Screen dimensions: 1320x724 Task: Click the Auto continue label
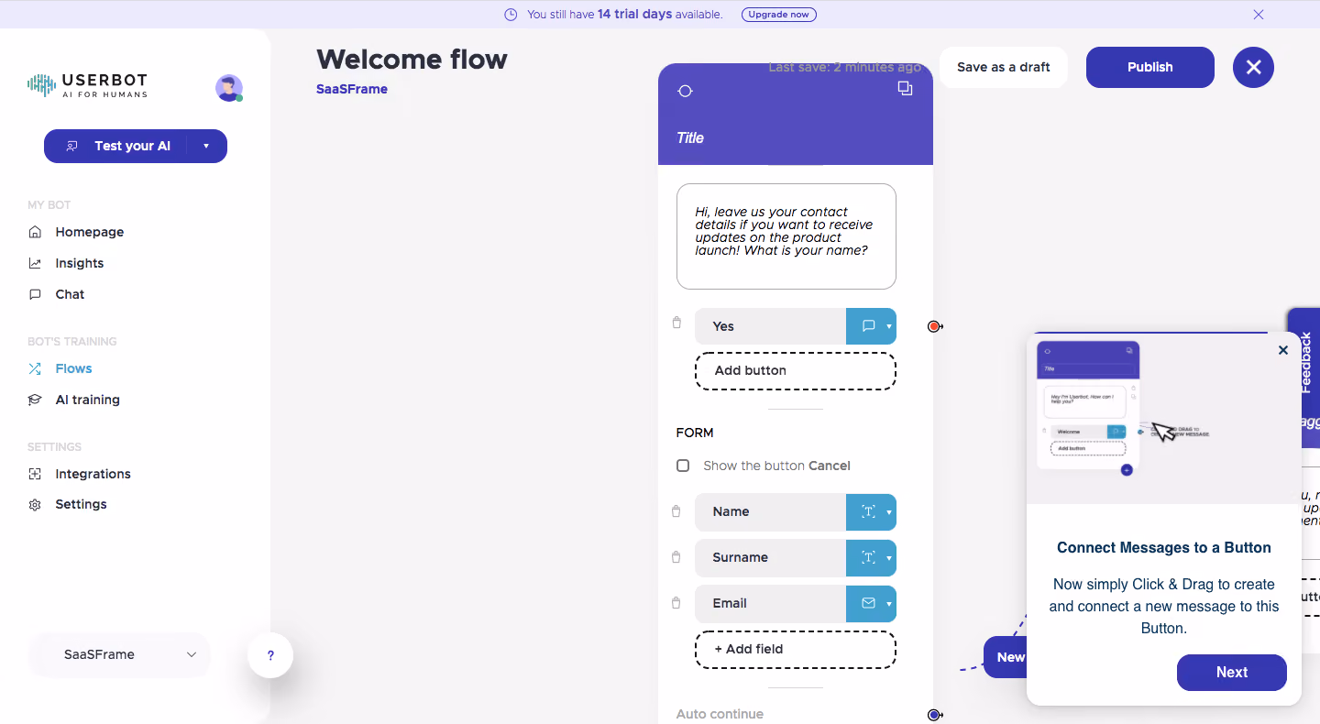[x=720, y=714]
